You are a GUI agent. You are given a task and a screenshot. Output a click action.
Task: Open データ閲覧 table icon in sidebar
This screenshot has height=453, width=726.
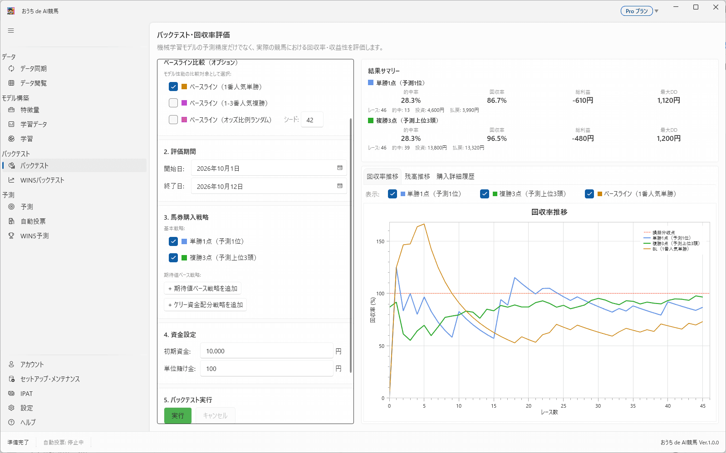[11, 83]
